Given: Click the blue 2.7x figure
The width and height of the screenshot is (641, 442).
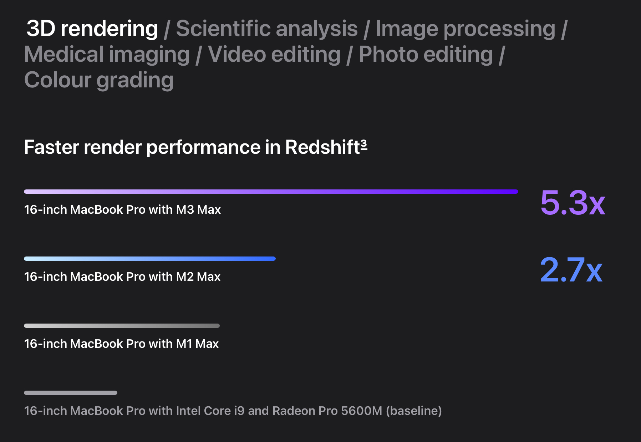Looking at the screenshot, I should tap(571, 270).
